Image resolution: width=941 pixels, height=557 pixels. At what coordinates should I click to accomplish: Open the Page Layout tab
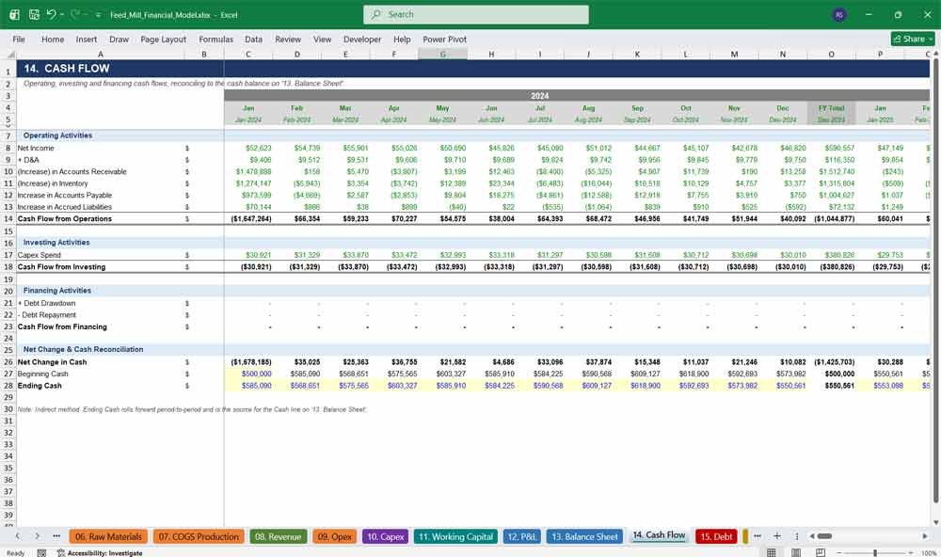(x=163, y=39)
